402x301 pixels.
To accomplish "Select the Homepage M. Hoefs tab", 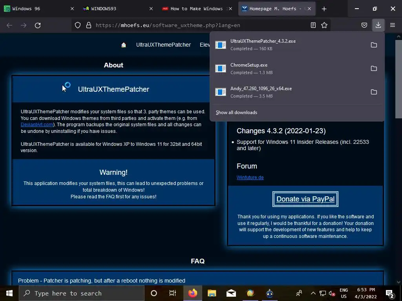I will (276, 9).
